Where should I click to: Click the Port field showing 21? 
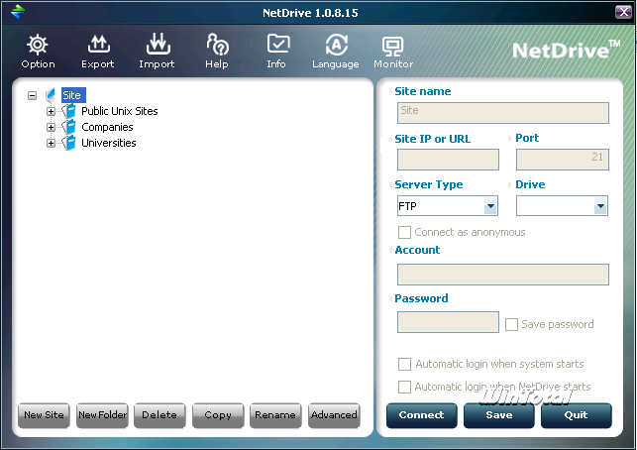[563, 160]
